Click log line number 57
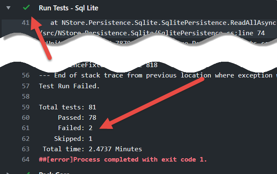The image size is (277, 174). tap(26, 86)
